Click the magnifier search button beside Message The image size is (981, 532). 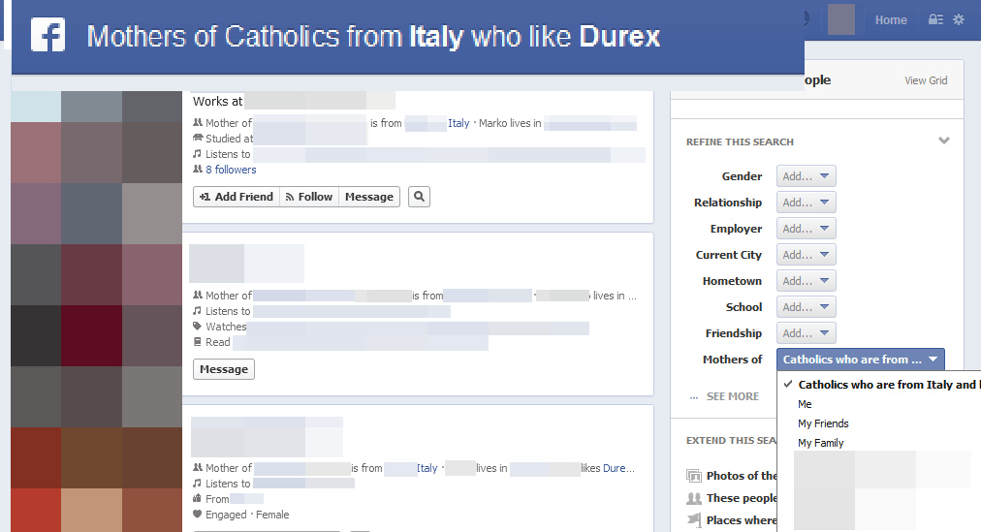(x=419, y=197)
